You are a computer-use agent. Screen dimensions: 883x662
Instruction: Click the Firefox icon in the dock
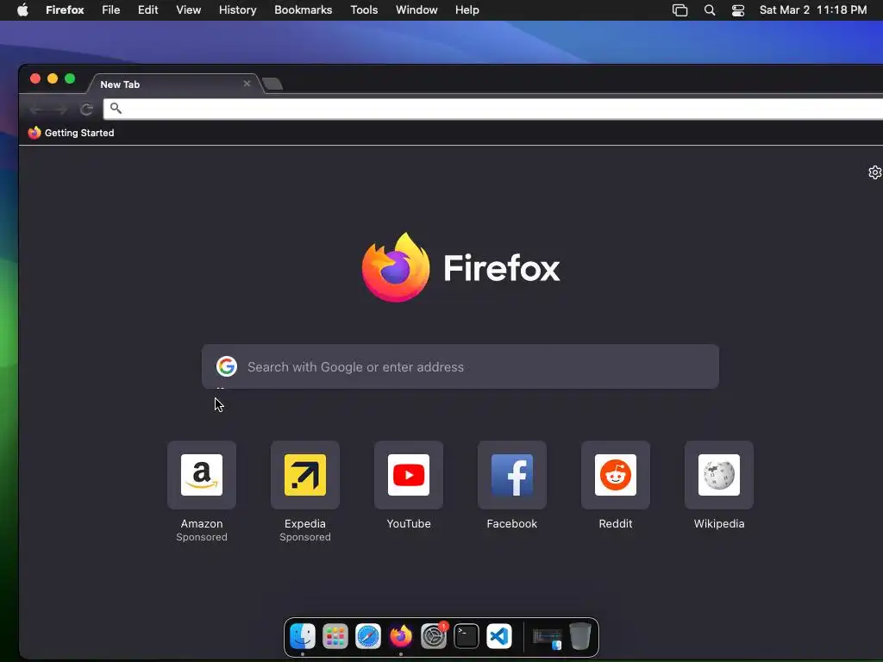(401, 636)
